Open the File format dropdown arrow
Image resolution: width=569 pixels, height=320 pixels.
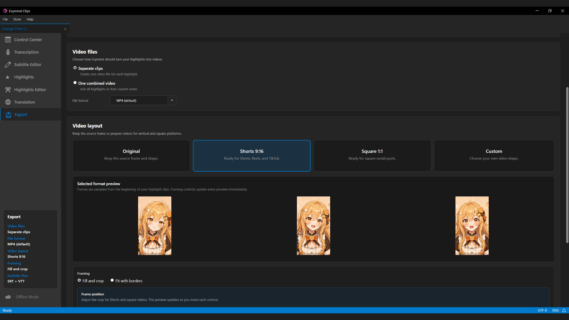click(172, 100)
